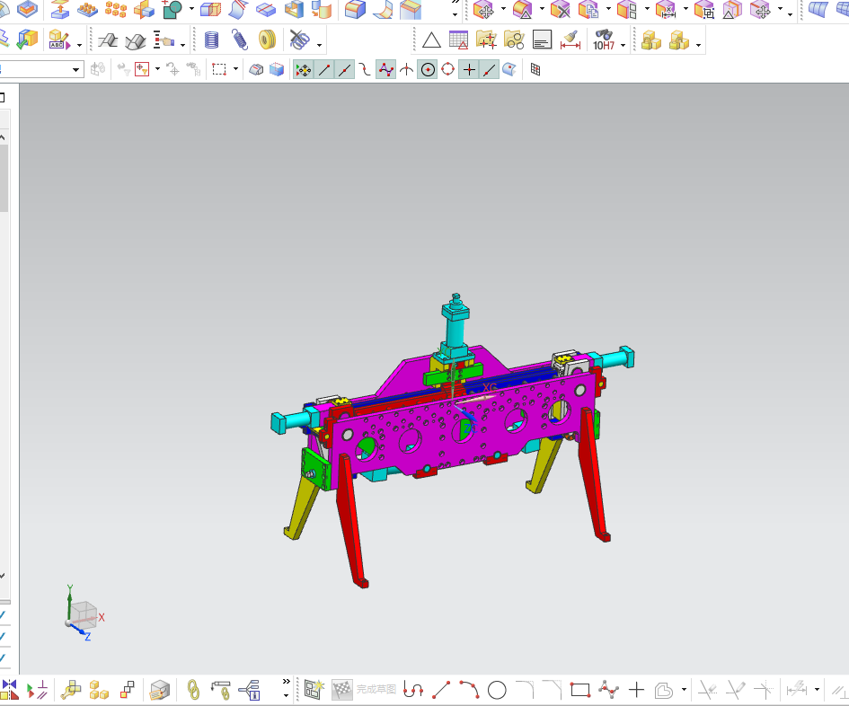
Task: Select the sketch Arc tool
Action: click(469, 690)
